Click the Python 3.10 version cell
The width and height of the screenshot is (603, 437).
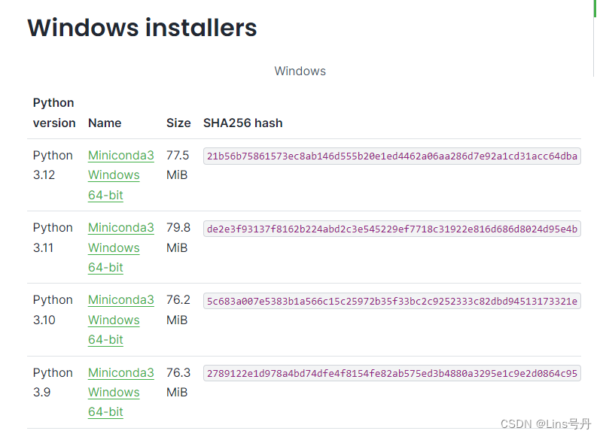click(x=53, y=310)
